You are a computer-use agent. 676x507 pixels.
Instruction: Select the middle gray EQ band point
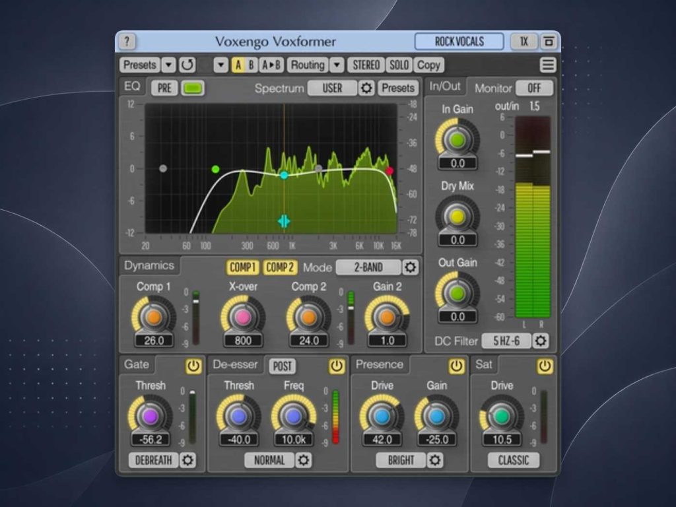tap(318, 168)
